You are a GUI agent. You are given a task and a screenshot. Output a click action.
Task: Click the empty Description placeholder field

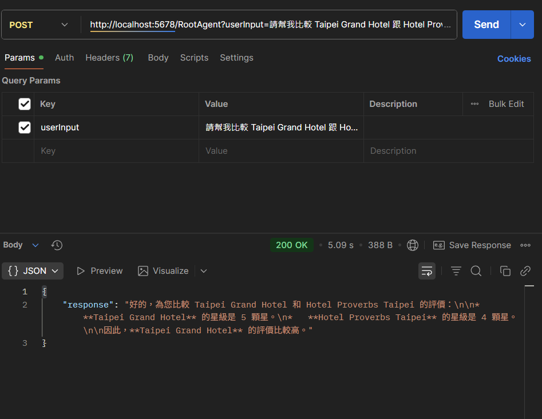click(448, 151)
